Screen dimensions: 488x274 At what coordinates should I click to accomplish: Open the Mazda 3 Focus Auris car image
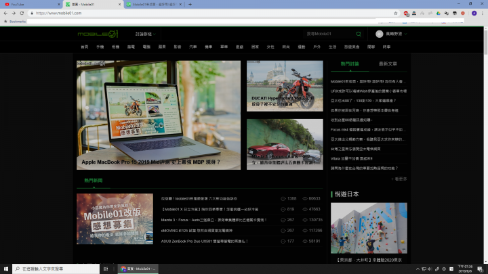click(285, 145)
